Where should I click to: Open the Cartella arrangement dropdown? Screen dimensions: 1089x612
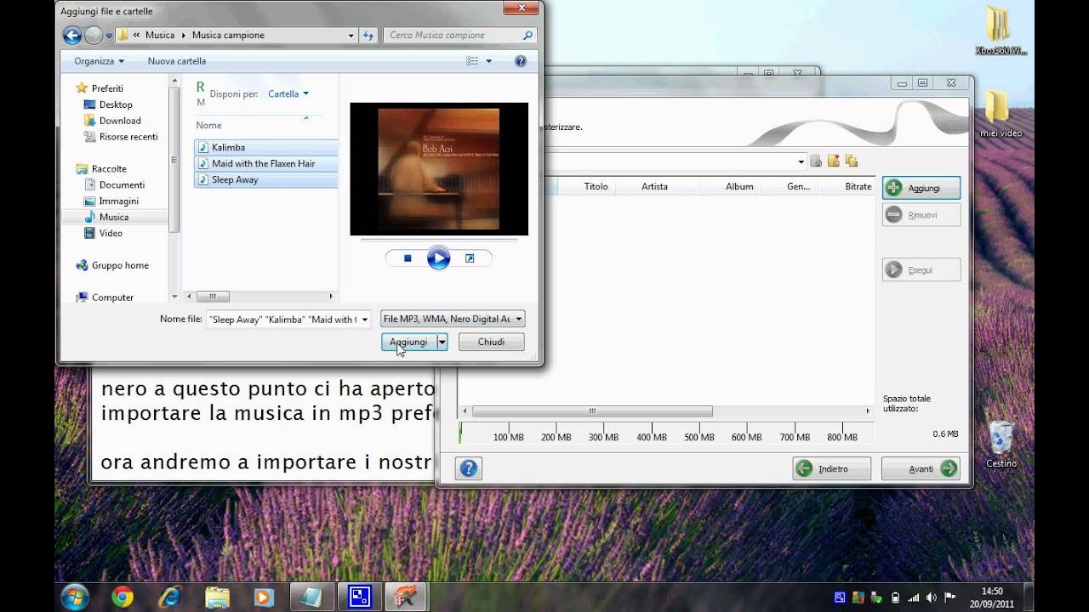click(x=288, y=93)
